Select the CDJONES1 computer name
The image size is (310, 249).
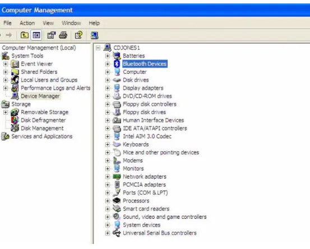tap(127, 48)
